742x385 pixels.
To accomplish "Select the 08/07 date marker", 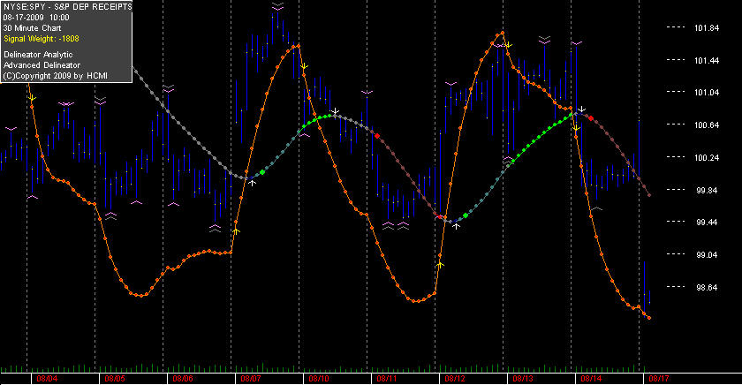I will coord(251,379).
